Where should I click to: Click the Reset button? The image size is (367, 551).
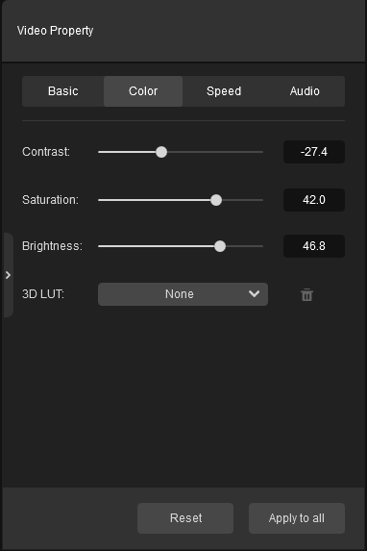185,518
